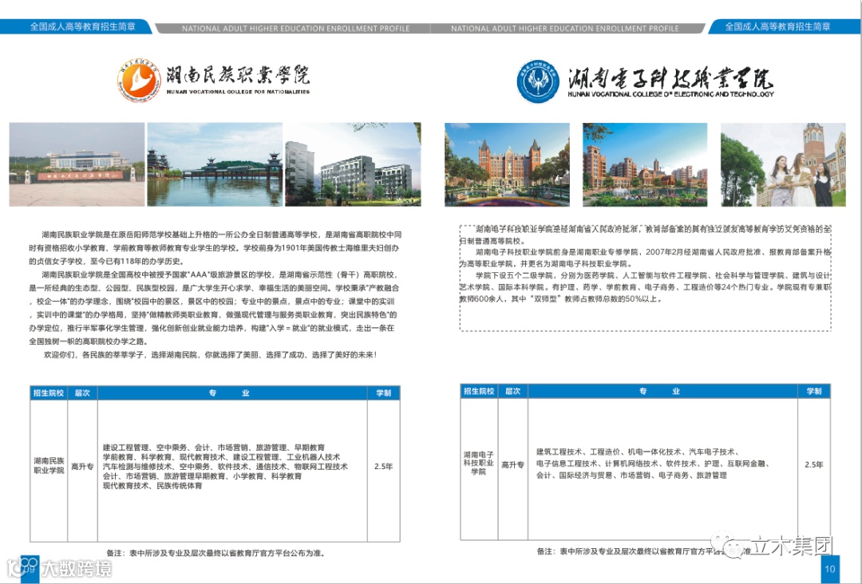Click the line mentioning 教师600余人
Image resolution: width=862 pixels, height=584 pixels.
[561, 299]
